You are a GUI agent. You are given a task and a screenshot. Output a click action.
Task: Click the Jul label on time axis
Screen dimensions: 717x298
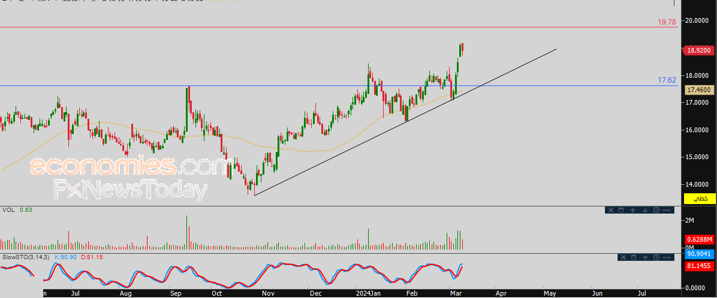pos(76,293)
